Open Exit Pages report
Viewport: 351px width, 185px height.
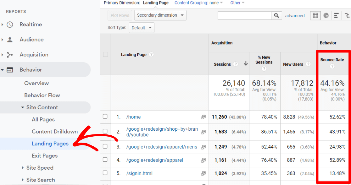[45, 156]
